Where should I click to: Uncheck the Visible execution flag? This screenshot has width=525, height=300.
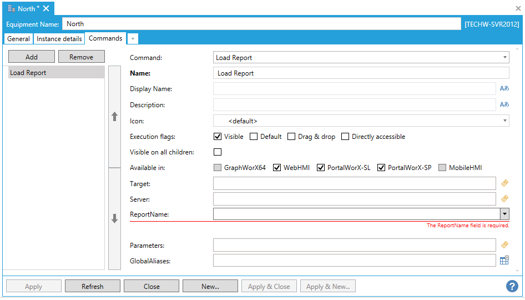[x=218, y=137]
